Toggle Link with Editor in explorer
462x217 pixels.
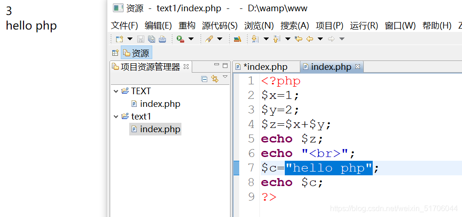pos(215,79)
